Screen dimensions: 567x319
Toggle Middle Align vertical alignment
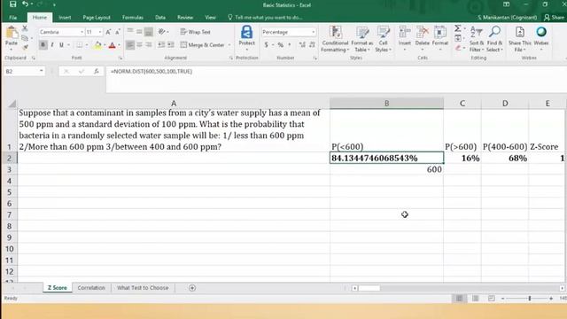(139, 32)
